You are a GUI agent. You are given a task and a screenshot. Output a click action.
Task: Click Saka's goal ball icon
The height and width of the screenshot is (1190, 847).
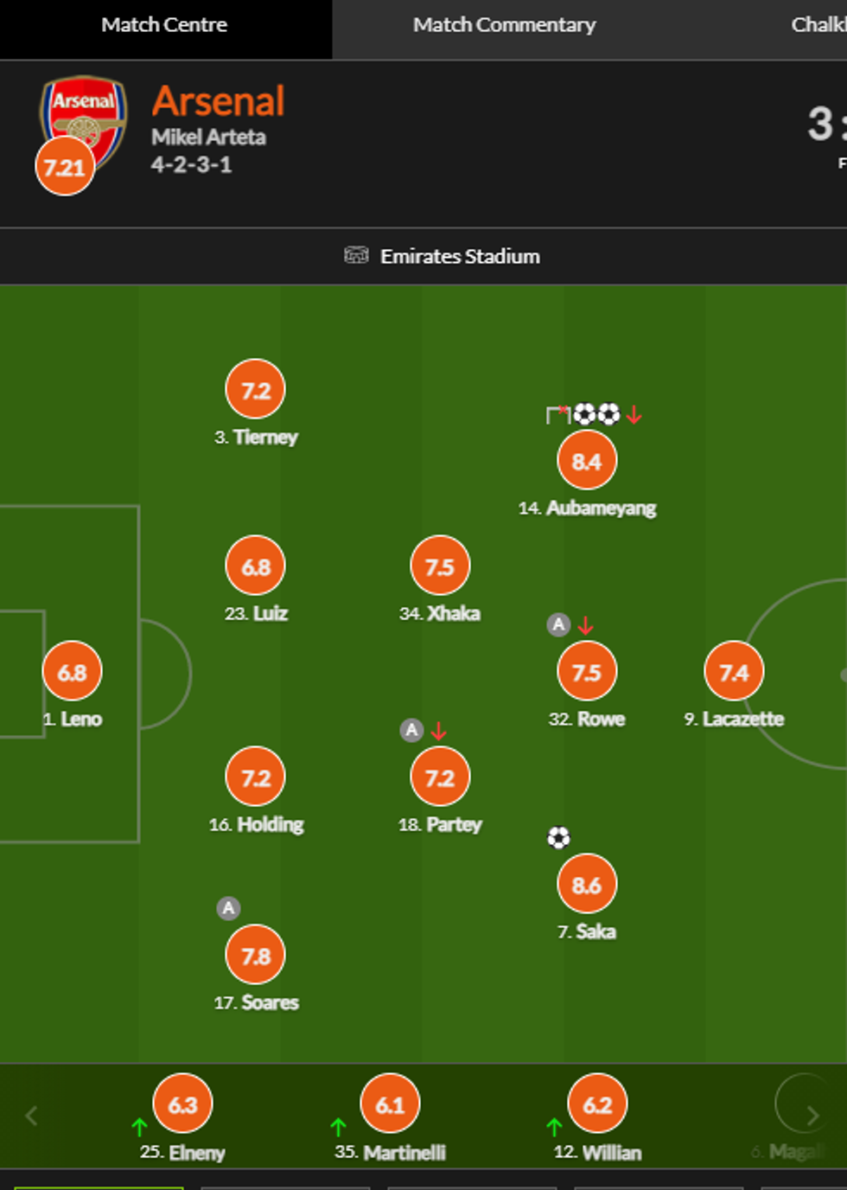point(558,837)
